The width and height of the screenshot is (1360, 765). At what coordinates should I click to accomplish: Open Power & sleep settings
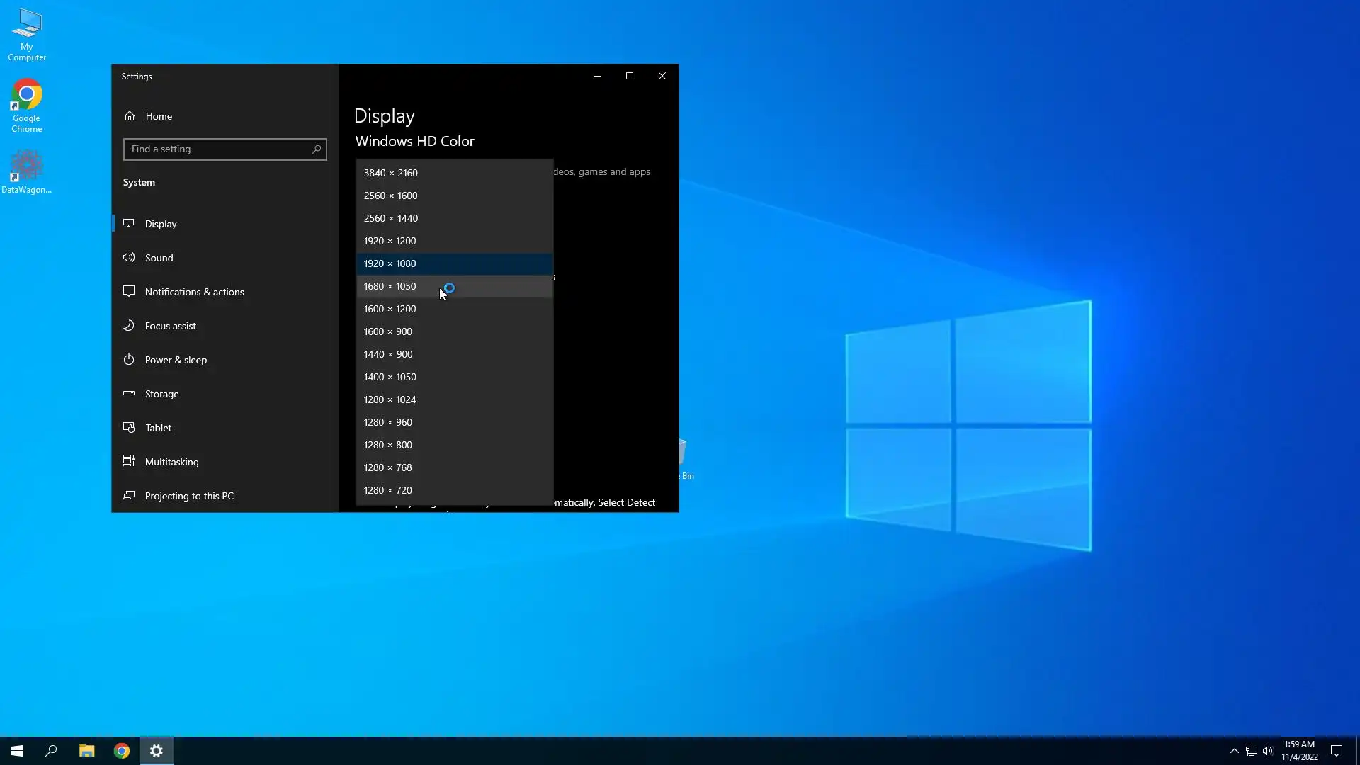click(x=176, y=360)
